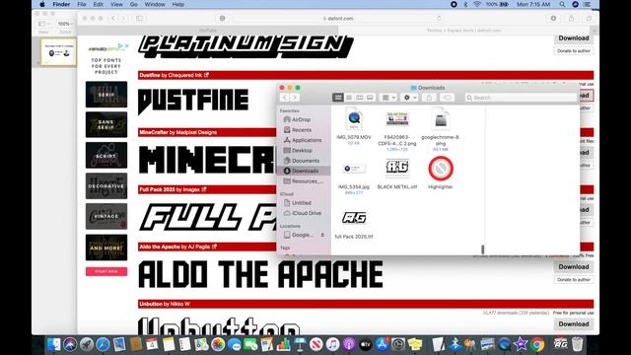Click the Finder search field
631x355 pixels.
tap(521, 98)
